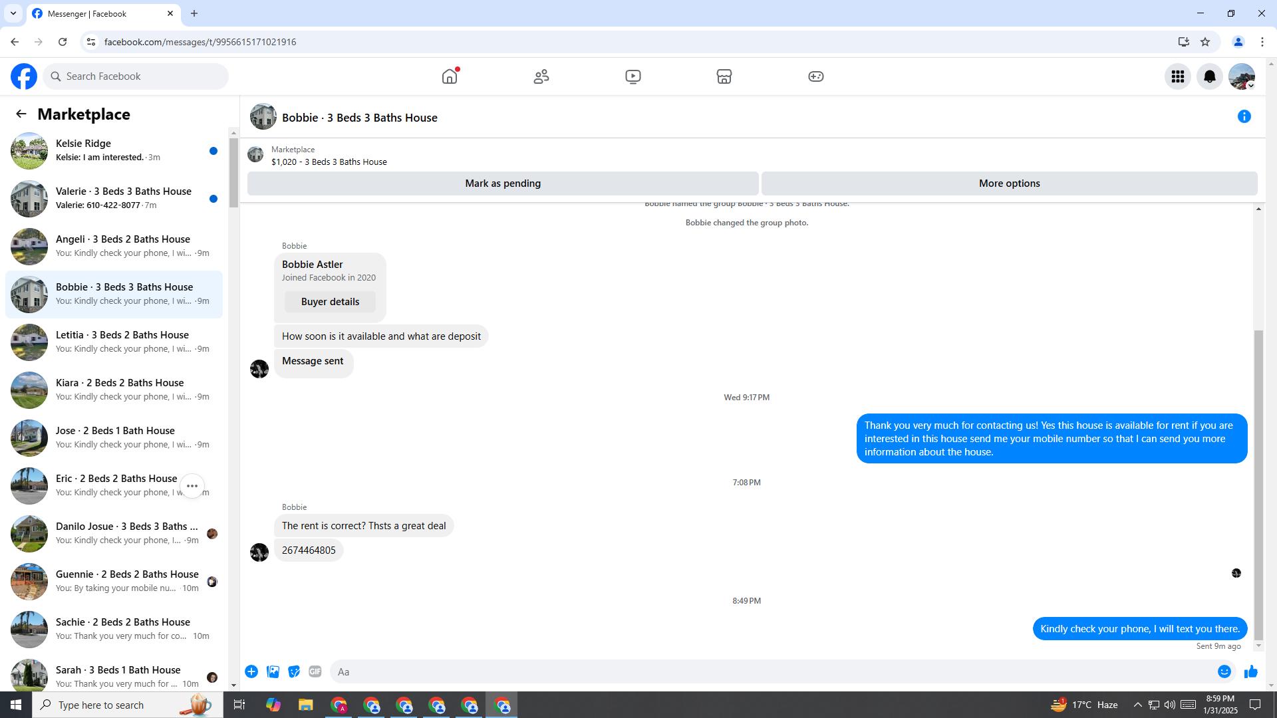Install app icon in address bar
The image size is (1277, 718).
(x=1184, y=42)
